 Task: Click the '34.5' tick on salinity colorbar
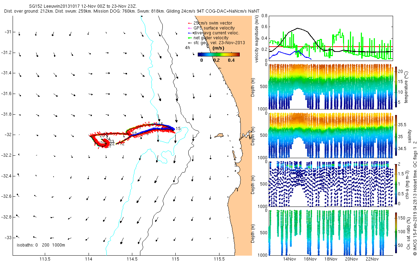click(402, 149)
